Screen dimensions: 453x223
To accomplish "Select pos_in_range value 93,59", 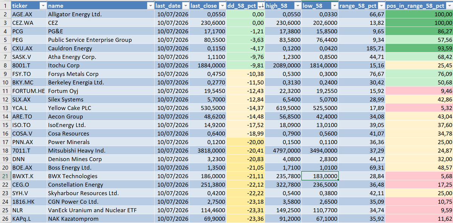I will tap(419, 48).
